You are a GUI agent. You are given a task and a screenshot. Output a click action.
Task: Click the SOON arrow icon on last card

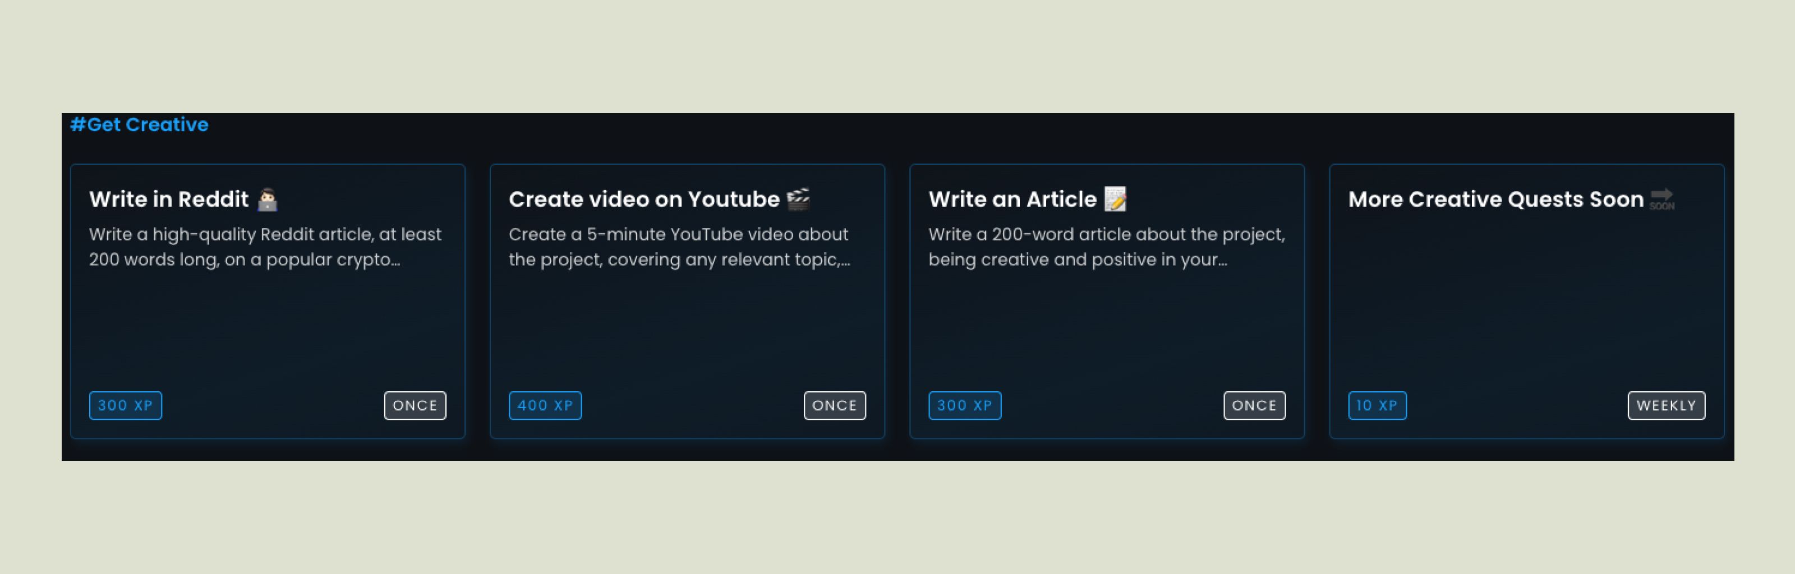(x=1662, y=199)
